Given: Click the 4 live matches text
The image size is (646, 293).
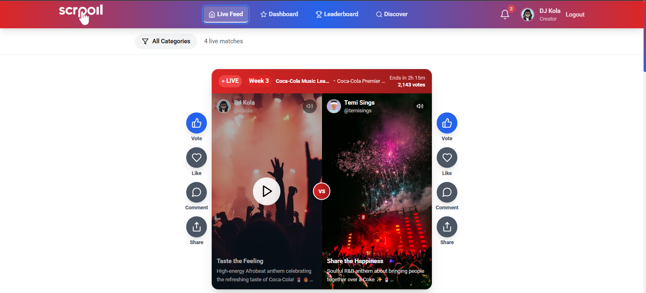Looking at the screenshot, I should (x=223, y=41).
